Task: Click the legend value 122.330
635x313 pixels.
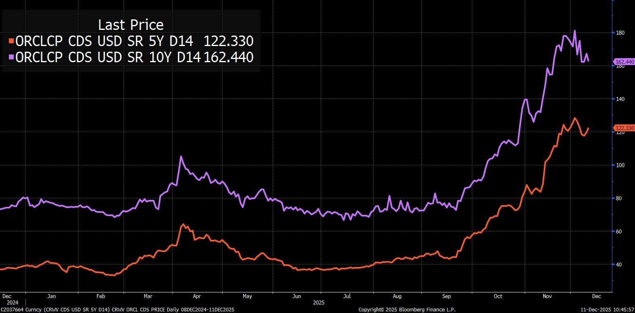Action: (229, 41)
